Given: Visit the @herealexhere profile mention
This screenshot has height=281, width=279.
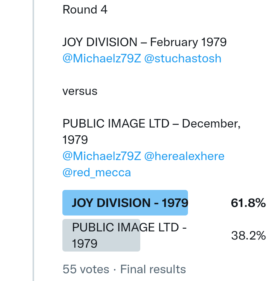Looking at the screenshot, I should (x=184, y=156).
